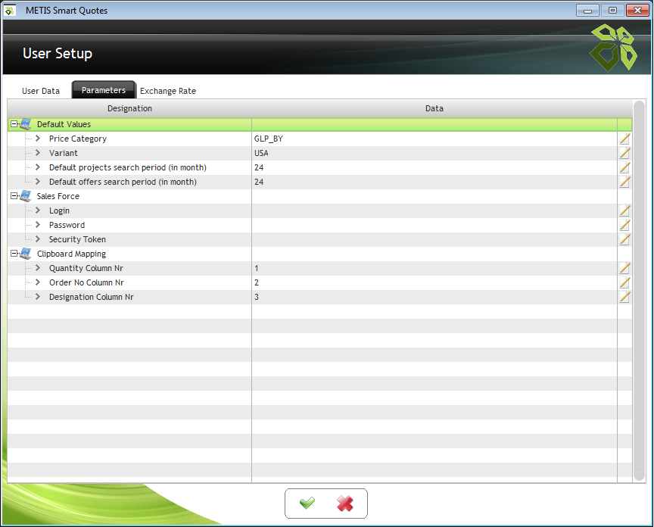Edit Quantity Column Nr pencil icon
This screenshot has height=527, width=654.
tap(624, 268)
